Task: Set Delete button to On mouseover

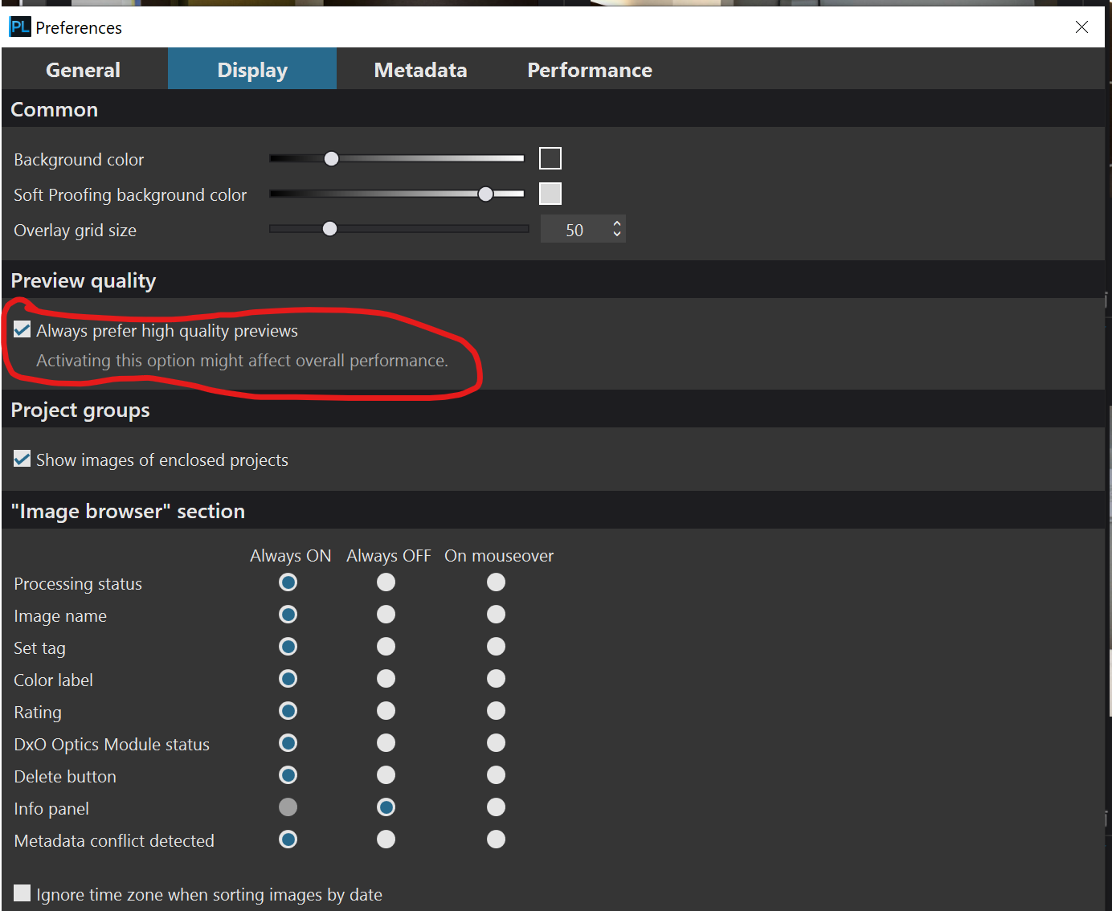Action: [497, 775]
